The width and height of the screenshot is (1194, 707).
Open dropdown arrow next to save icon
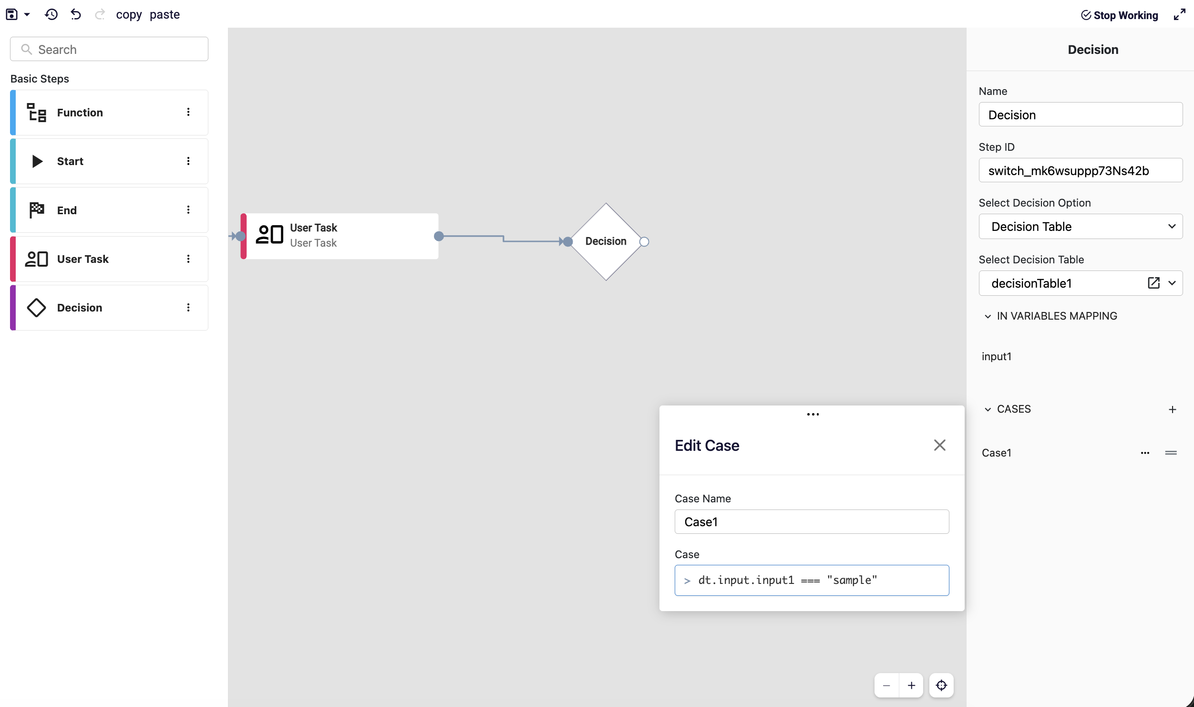[x=27, y=14]
